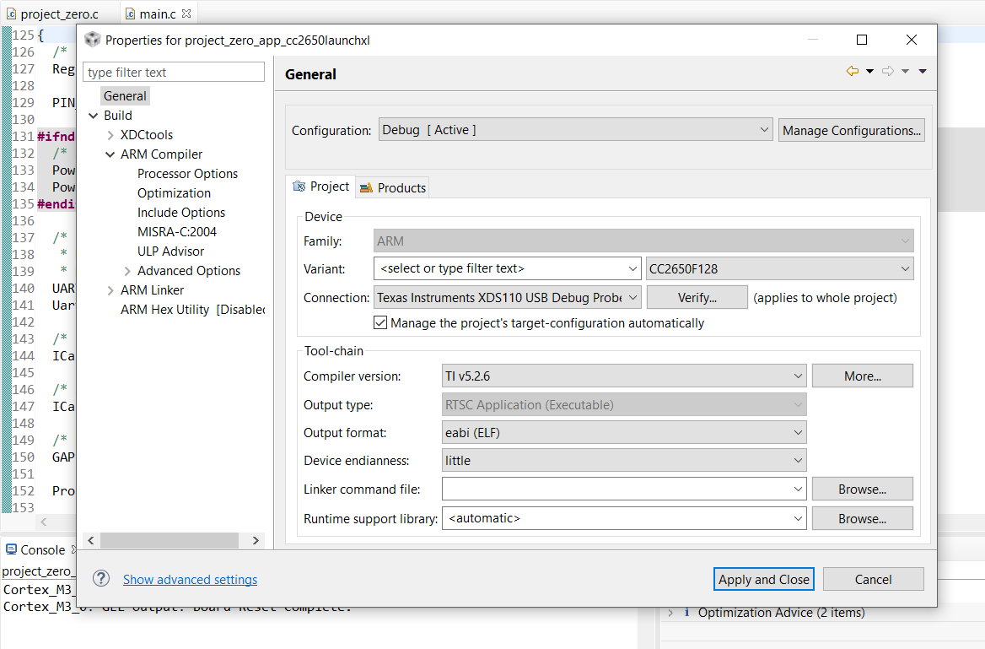Select Include Options in the tree
The width and height of the screenshot is (985, 649).
[181, 214]
